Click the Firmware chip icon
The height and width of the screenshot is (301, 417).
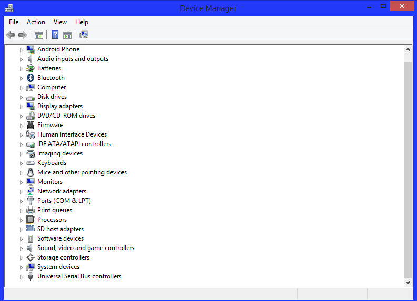pos(30,125)
